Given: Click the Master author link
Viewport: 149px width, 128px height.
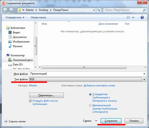Looking at the screenshot, I should 33,85.
